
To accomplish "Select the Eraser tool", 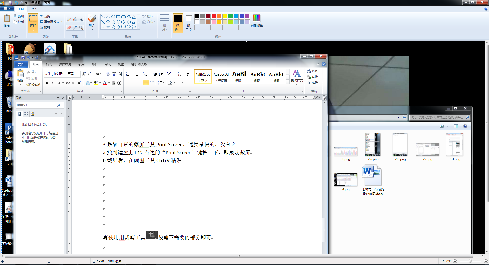I will tap(69, 27).
